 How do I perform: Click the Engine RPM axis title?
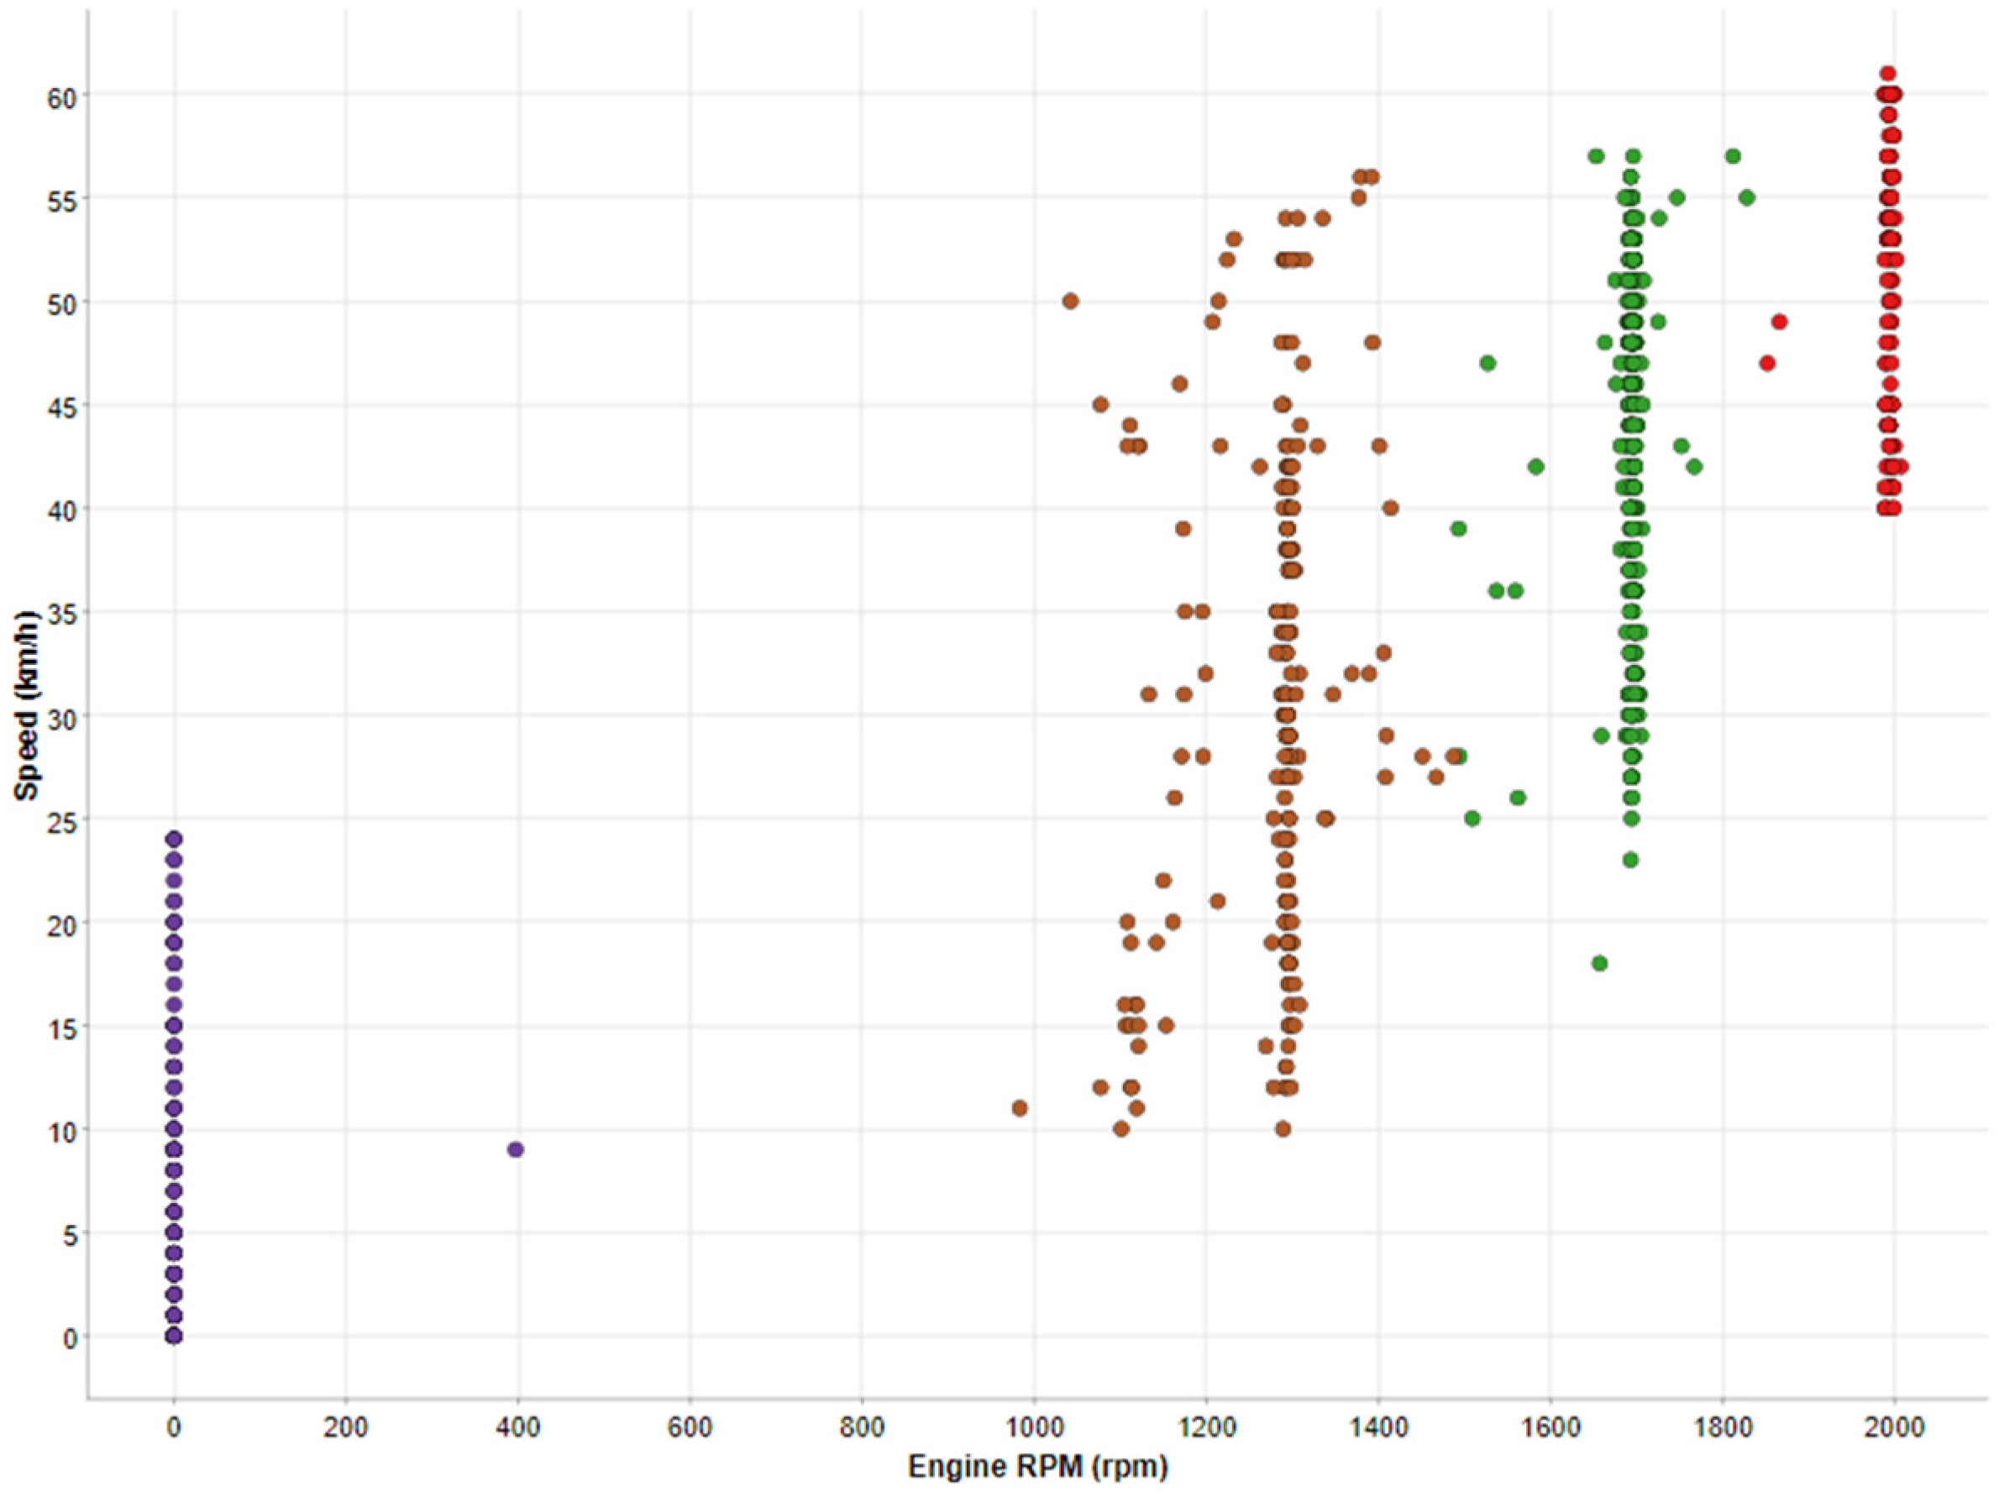pos(1036,1467)
